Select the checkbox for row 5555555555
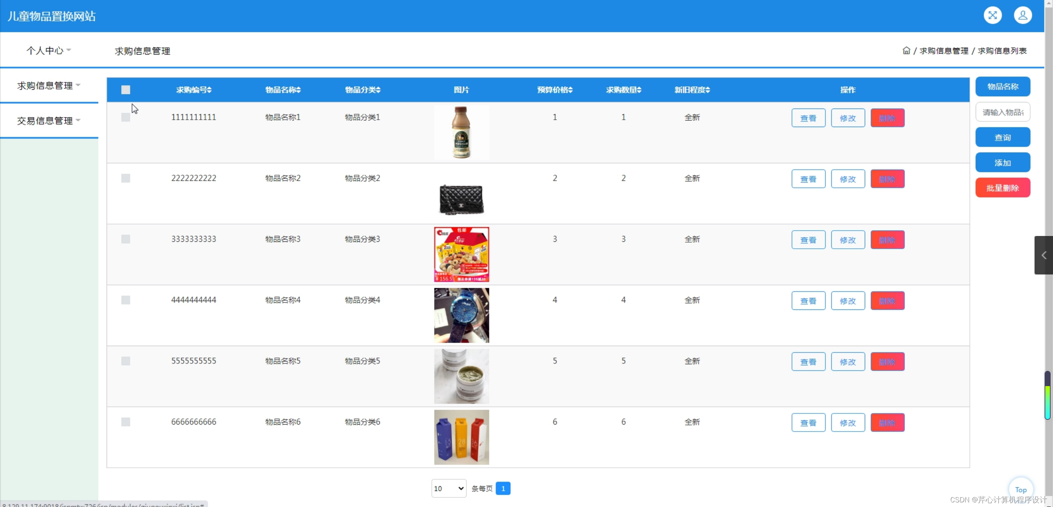Image resolution: width=1053 pixels, height=507 pixels. pyautogui.click(x=125, y=361)
